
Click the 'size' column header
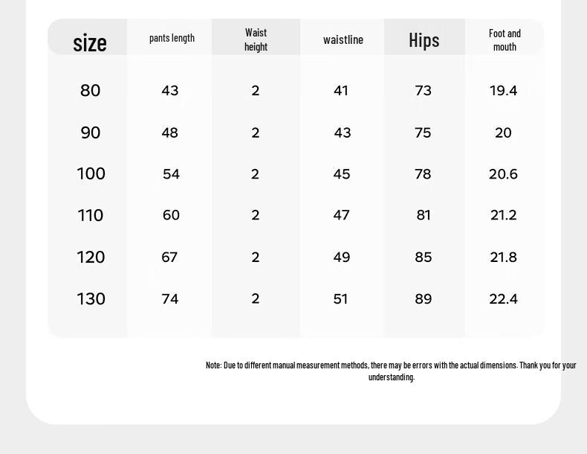click(x=90, y=42)
